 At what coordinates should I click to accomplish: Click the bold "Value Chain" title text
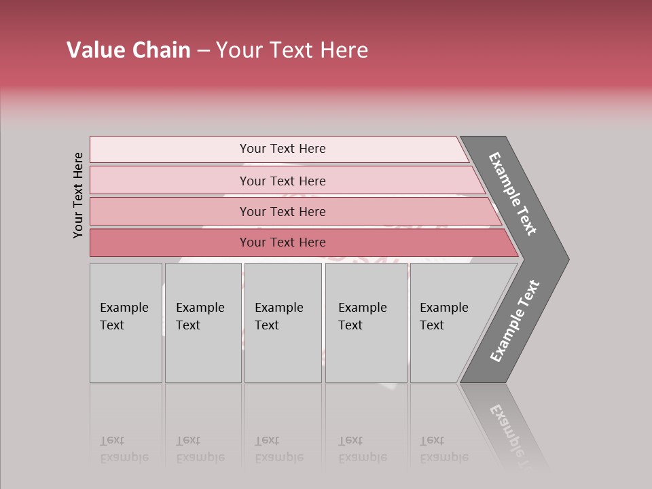pos(128,50)
